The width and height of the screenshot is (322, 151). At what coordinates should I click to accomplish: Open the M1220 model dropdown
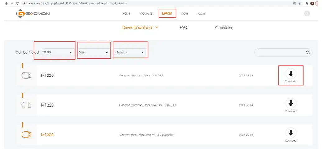click(x=57, y=52)
